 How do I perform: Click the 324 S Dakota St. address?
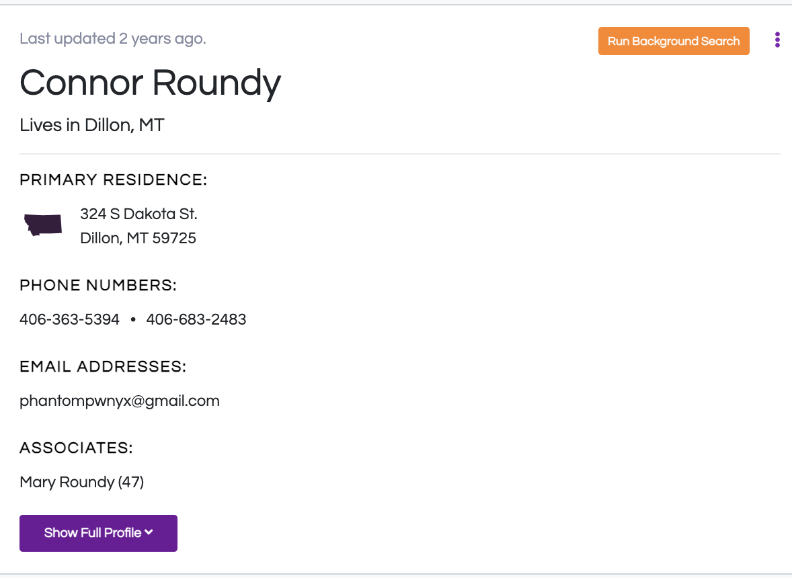tap(138, 214)
